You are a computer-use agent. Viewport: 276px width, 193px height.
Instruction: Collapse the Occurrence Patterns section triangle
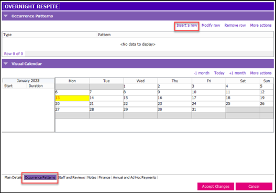(6, 16)
